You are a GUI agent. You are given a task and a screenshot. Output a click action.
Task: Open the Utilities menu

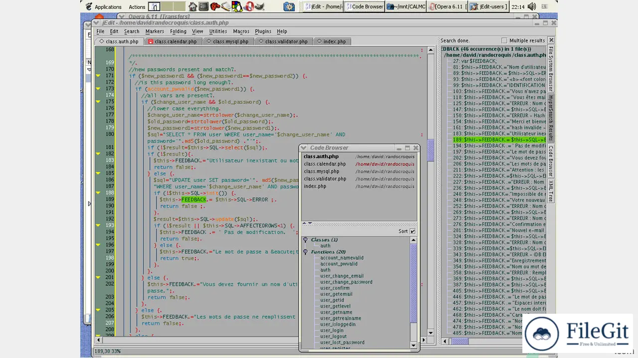(218, 31)
